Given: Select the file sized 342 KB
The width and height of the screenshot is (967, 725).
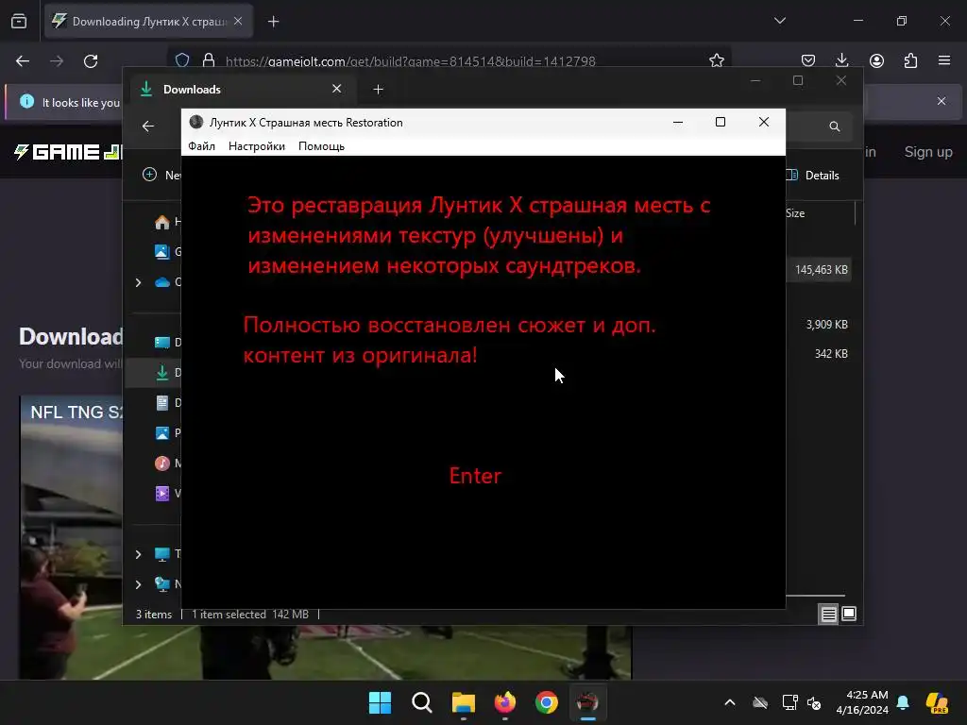Looking at the screenshot, I should [x=831, y=354].
